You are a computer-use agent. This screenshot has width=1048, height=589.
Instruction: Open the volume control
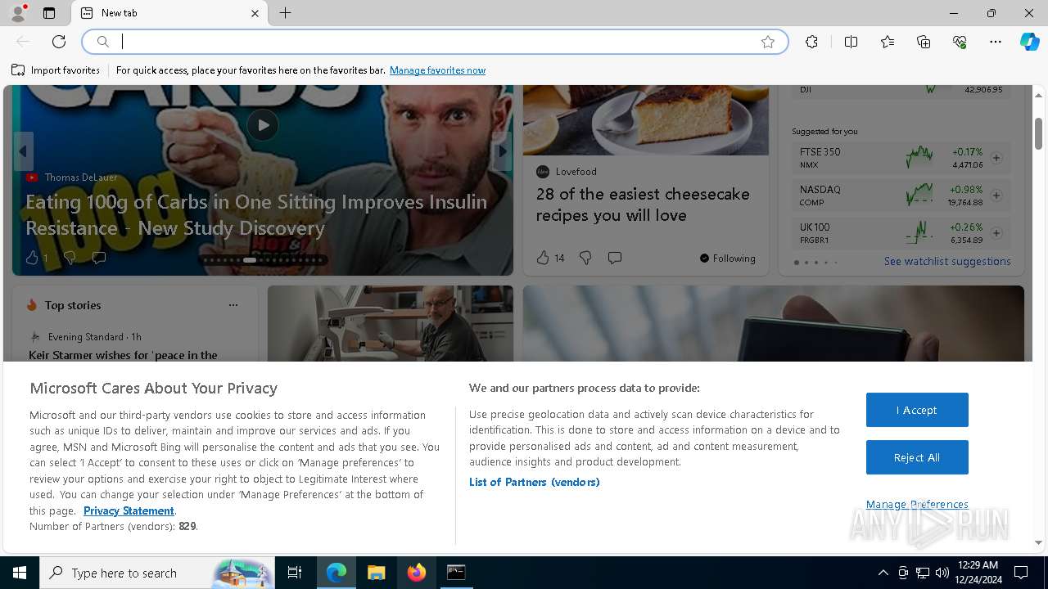pos(942,573)
